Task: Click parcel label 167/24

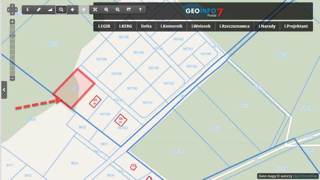Action: point(105,114)
